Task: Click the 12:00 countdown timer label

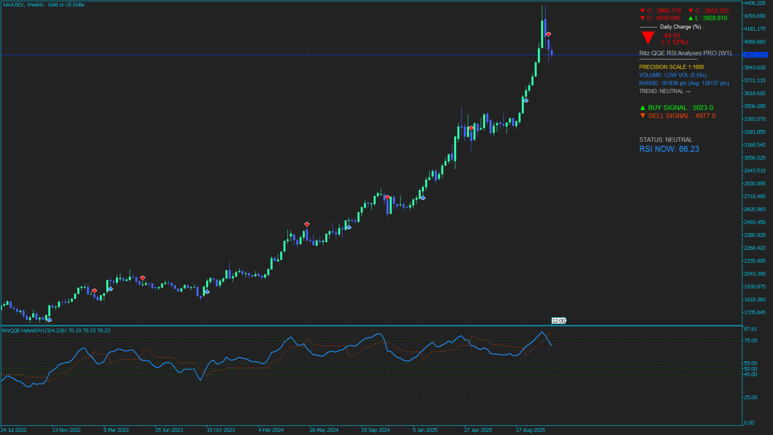Action: [x=558, y=321]
